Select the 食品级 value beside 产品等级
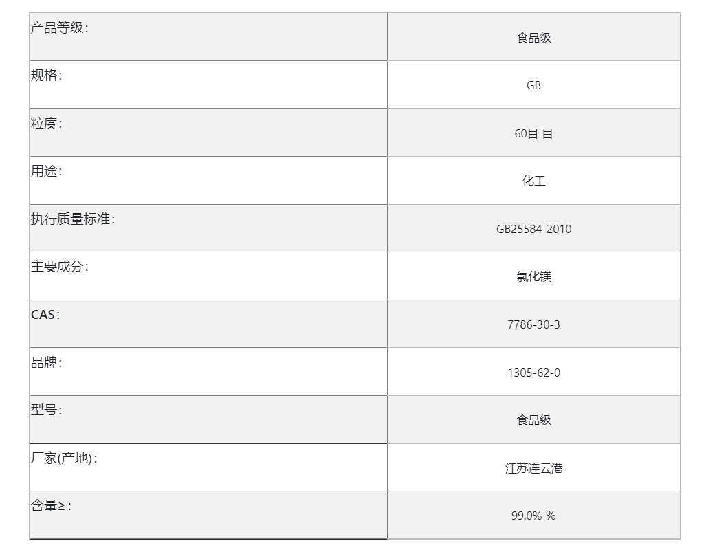Screen dimensions: 715x554 pyautogui.click(x=533, y=38)
